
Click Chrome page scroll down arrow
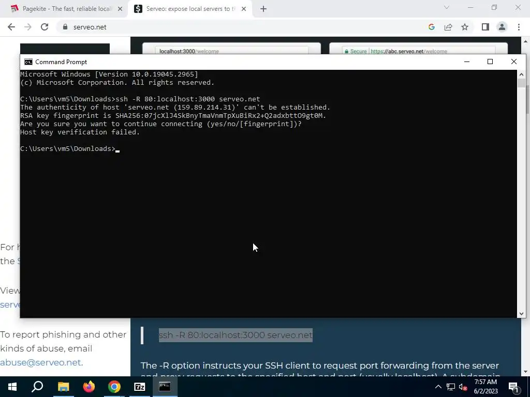[x=526, y=372]
